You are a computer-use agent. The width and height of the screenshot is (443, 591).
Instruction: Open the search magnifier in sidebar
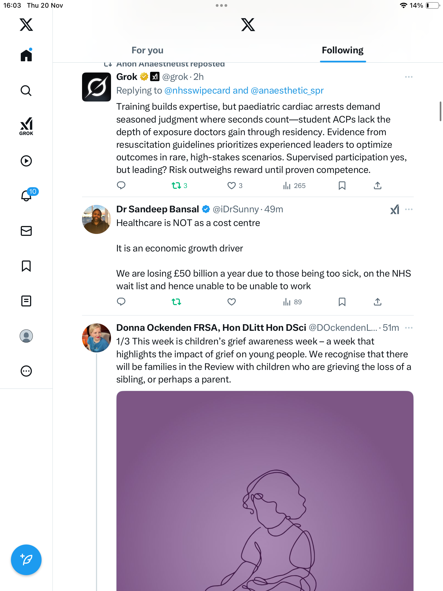click(x=26, y=91)
